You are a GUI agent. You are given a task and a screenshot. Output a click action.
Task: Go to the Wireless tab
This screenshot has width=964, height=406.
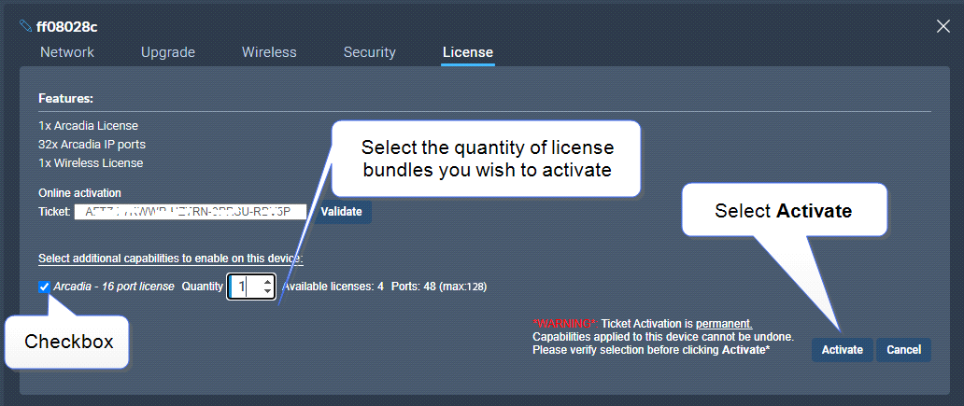pyautogui.click(x=269, y=52)
